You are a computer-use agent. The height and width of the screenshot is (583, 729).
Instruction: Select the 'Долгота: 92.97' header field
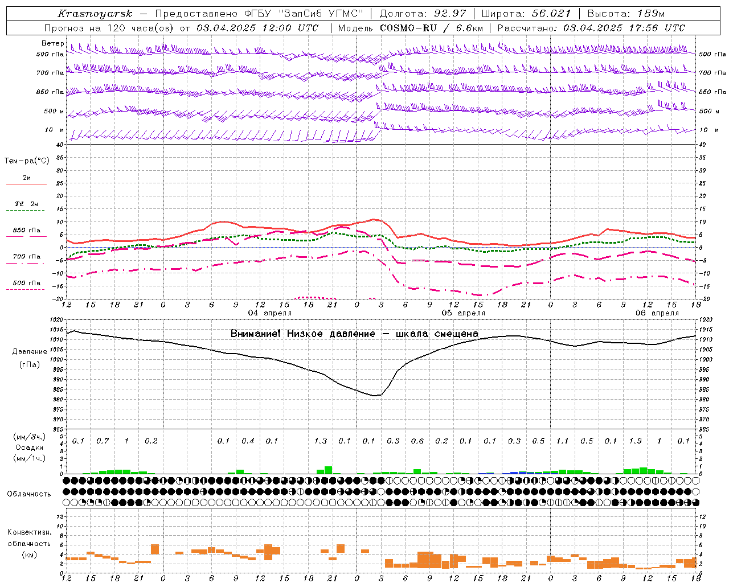pos(423,14)
